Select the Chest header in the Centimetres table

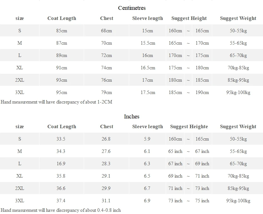coord(106,18)
